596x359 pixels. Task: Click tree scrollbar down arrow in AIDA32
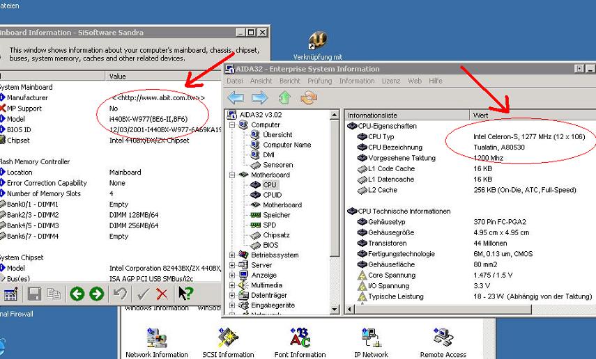point(334,310)
